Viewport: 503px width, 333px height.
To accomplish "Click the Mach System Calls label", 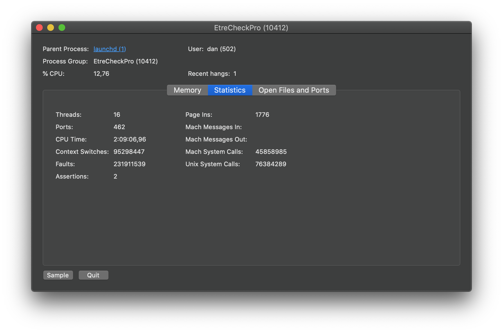I will click(x=214, y=152).
